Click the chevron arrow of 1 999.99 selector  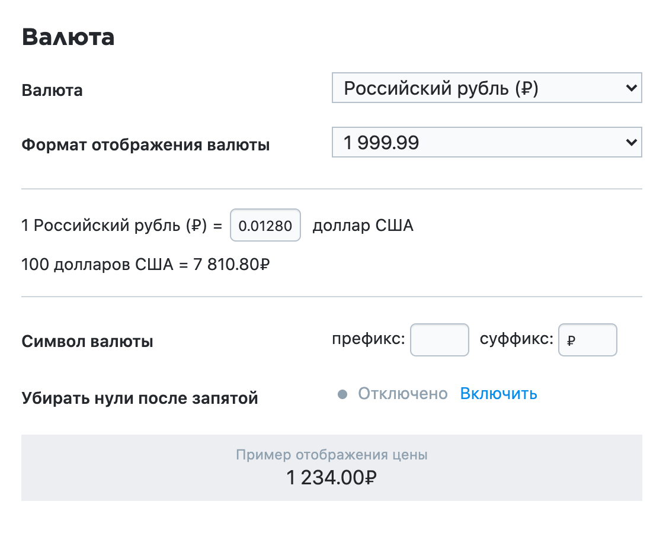coord(631,142)
